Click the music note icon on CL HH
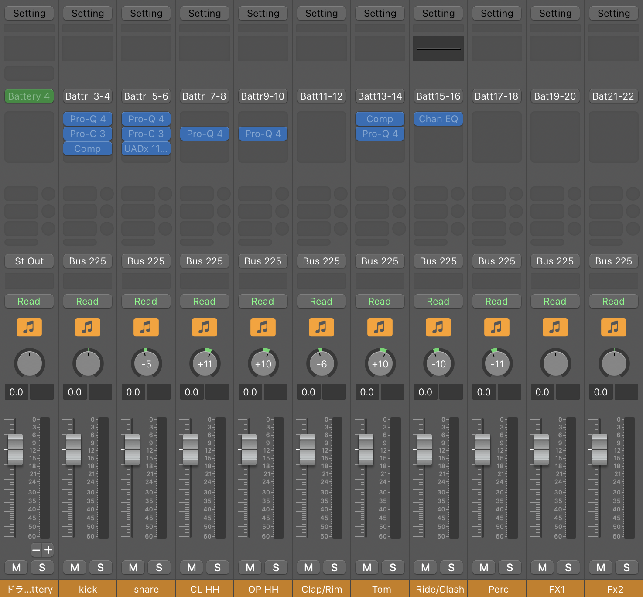Screen dimensions: 643x597 [x=205, y=327]
